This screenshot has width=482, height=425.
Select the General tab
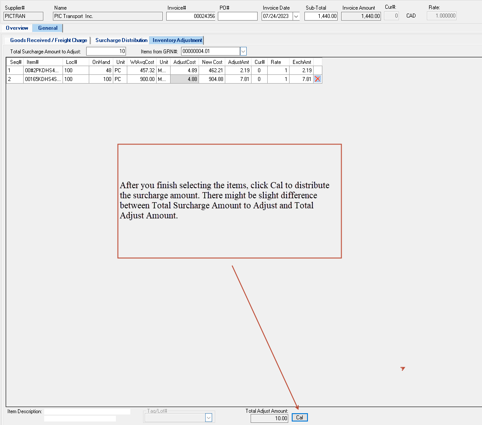[x=48, y=28]
